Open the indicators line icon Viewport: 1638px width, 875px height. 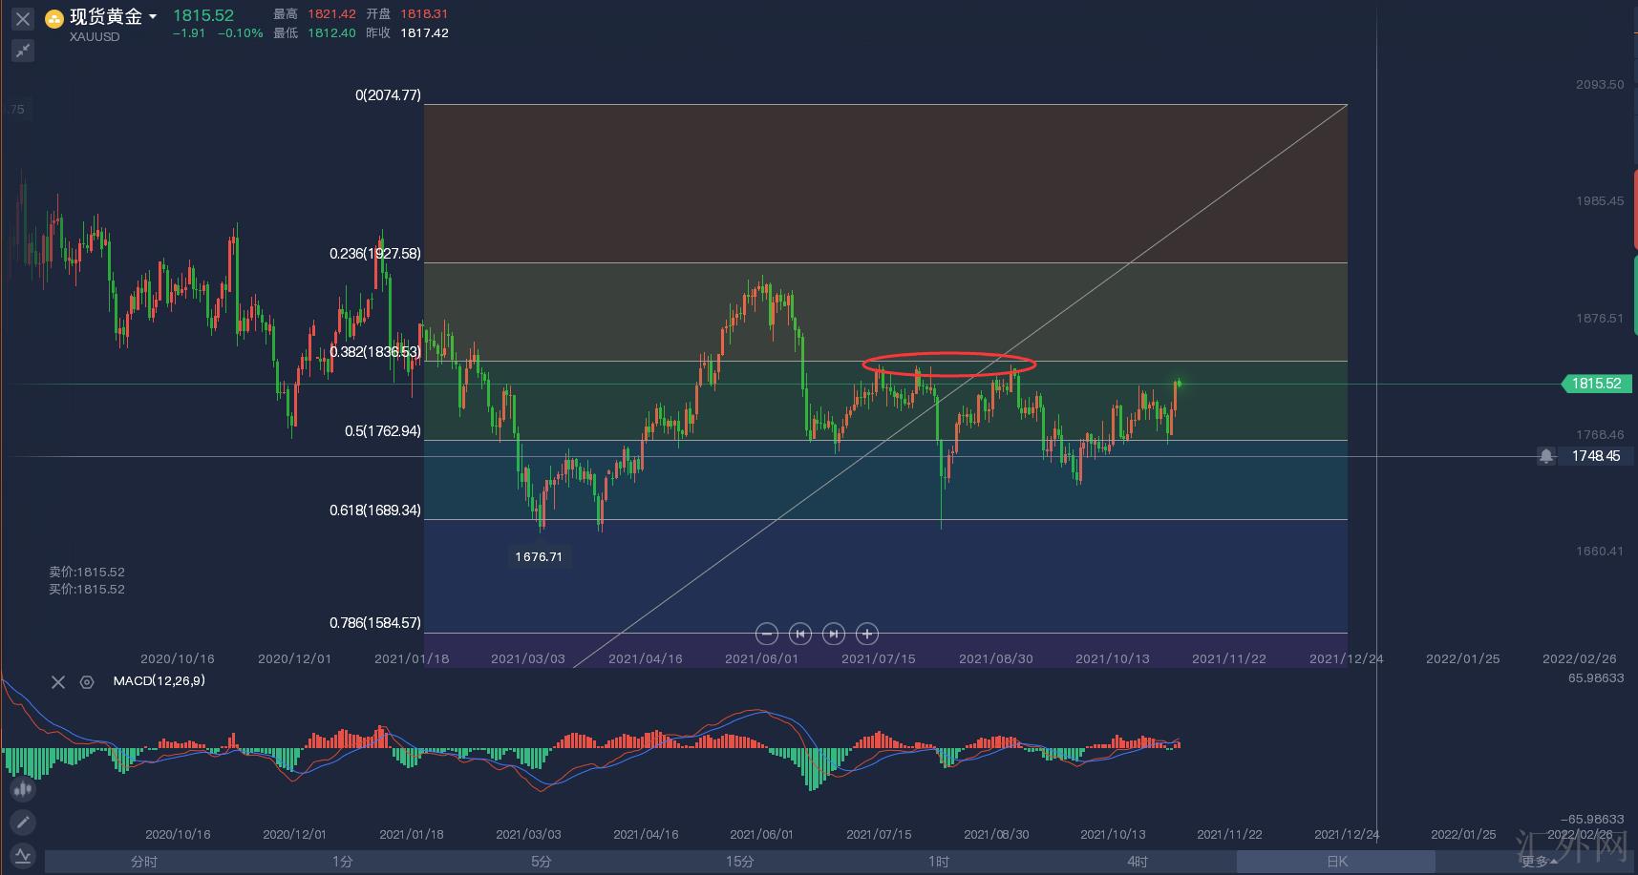point(22,856)
